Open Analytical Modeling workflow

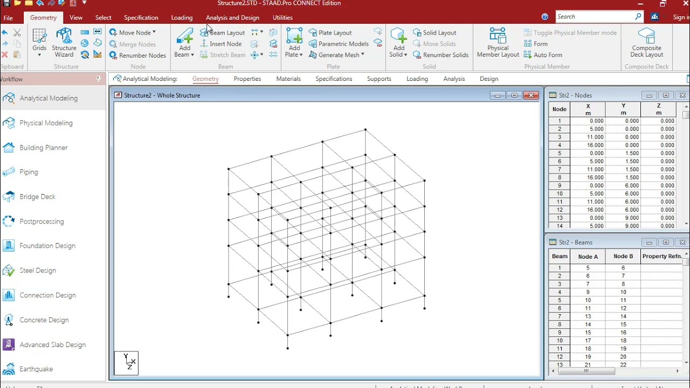point(53,98)
